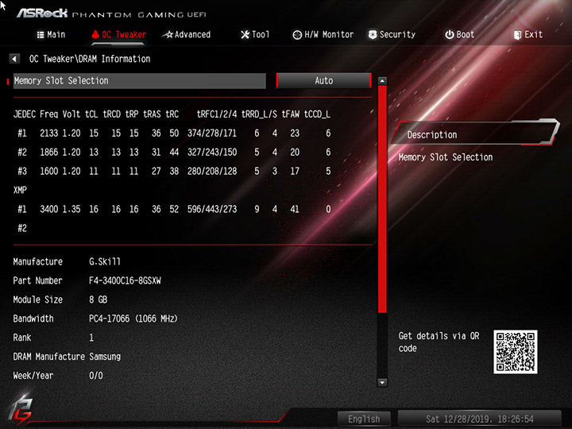Viewport: 572px width, 429px height.
Task: Click the door icon next to Exit
Action: pos(517,35)
